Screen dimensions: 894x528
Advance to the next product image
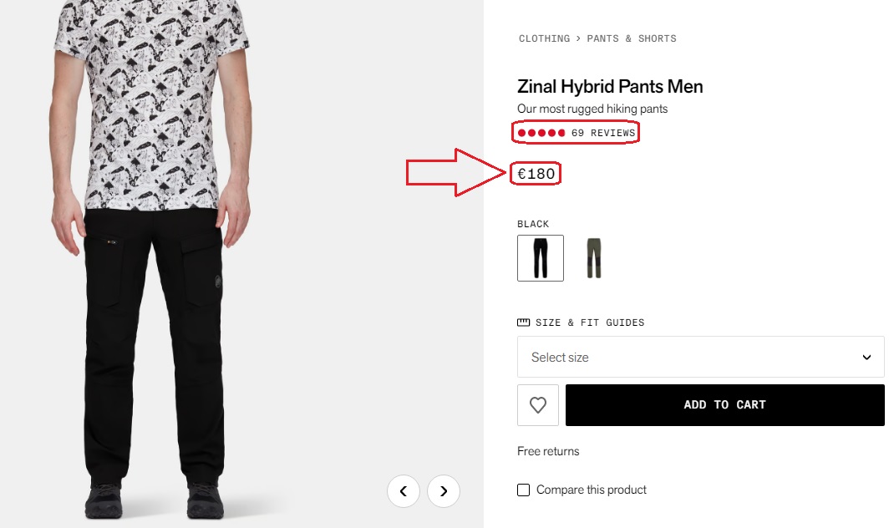[x=444, y=491]
